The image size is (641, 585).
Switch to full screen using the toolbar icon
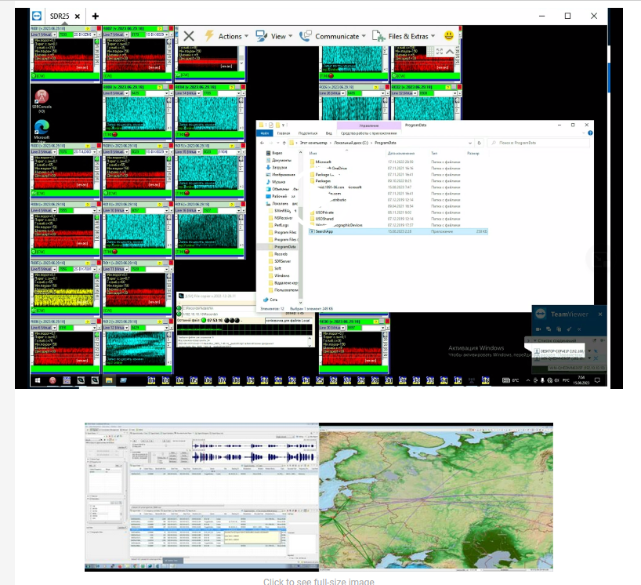tap(440, 52)
